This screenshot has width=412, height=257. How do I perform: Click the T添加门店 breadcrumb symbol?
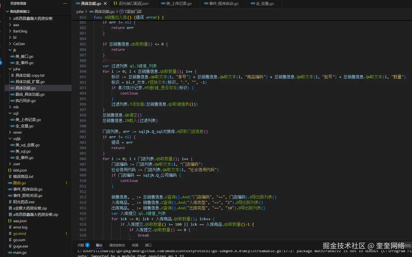tap(131, 11)
